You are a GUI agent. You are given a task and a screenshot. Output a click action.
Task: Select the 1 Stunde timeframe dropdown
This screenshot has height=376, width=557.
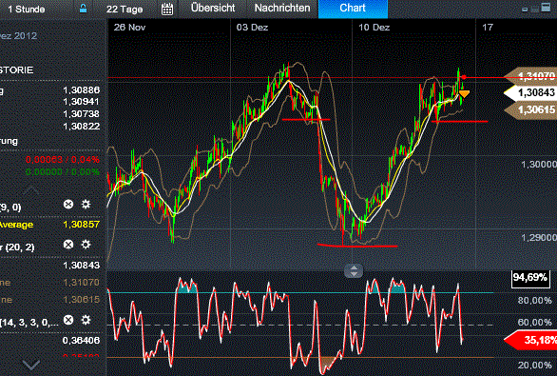27,9
